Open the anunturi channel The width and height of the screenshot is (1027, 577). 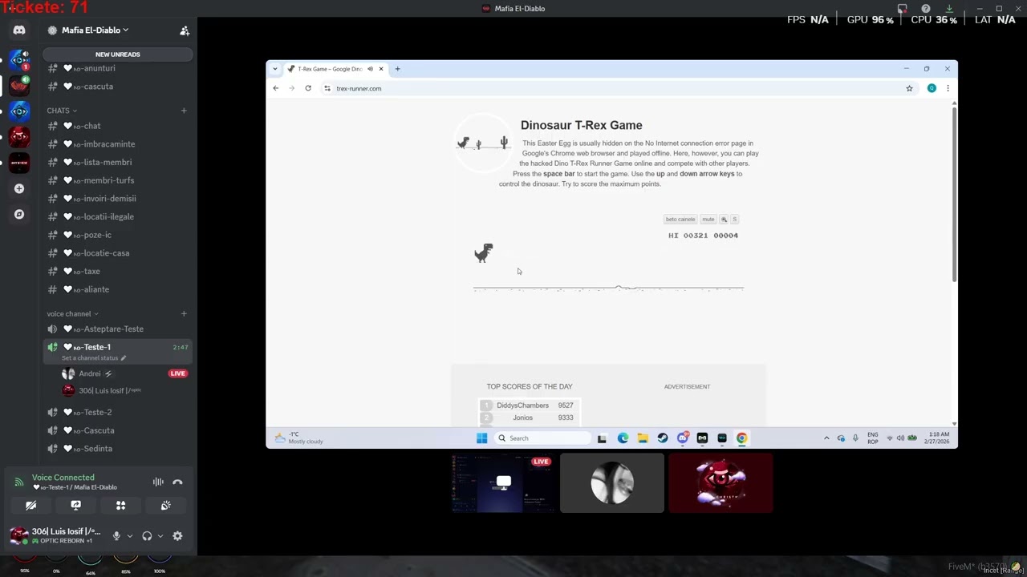click(x=117, y=68)
